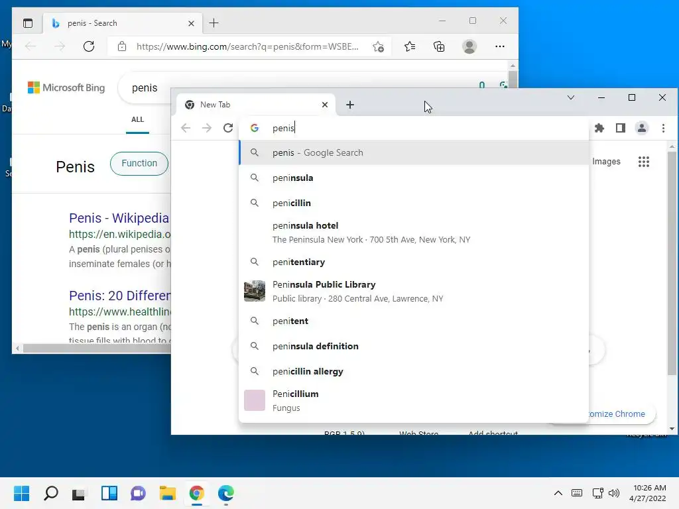Click Edge's horizontal scrollbar
Viewport: 679px width, 509px height.
[x=97, y=348]
